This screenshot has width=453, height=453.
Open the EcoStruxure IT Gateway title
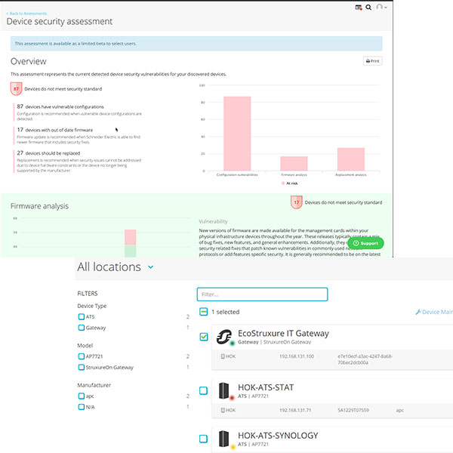[283, 334]
